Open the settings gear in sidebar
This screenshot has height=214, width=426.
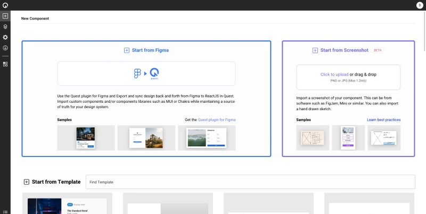[x=5, y=37]
